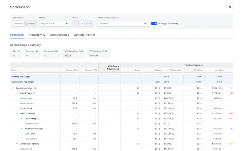Click the Month dropdown arrow icon
This screenshot has width=243, height=151.
click(67, 24)
